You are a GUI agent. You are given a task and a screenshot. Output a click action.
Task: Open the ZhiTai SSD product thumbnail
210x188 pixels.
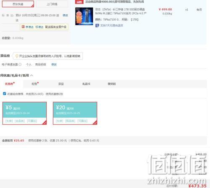84,16
